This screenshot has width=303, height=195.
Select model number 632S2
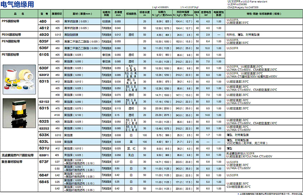[x=44, y=128]
